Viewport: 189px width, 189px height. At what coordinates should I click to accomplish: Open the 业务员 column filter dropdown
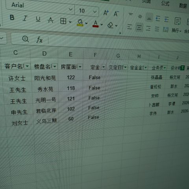pos(165,68)
